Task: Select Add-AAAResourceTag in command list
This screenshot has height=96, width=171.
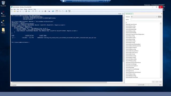Action: (x=131, y=26)
